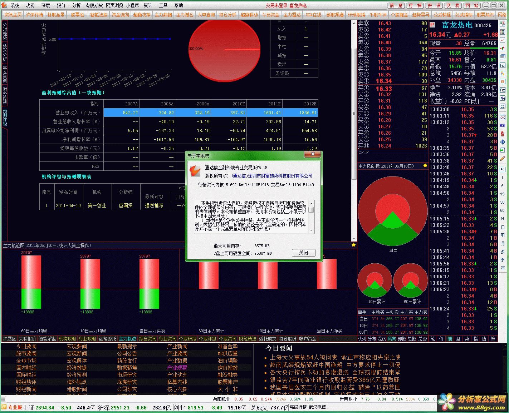This screenshot has height=413, width=509.
Task: Click the 信息 button at top right
Action: pos(396,5)
